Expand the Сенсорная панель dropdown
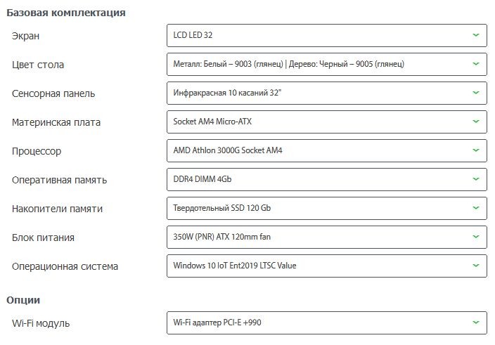The image size is (495, 345). 327,93
